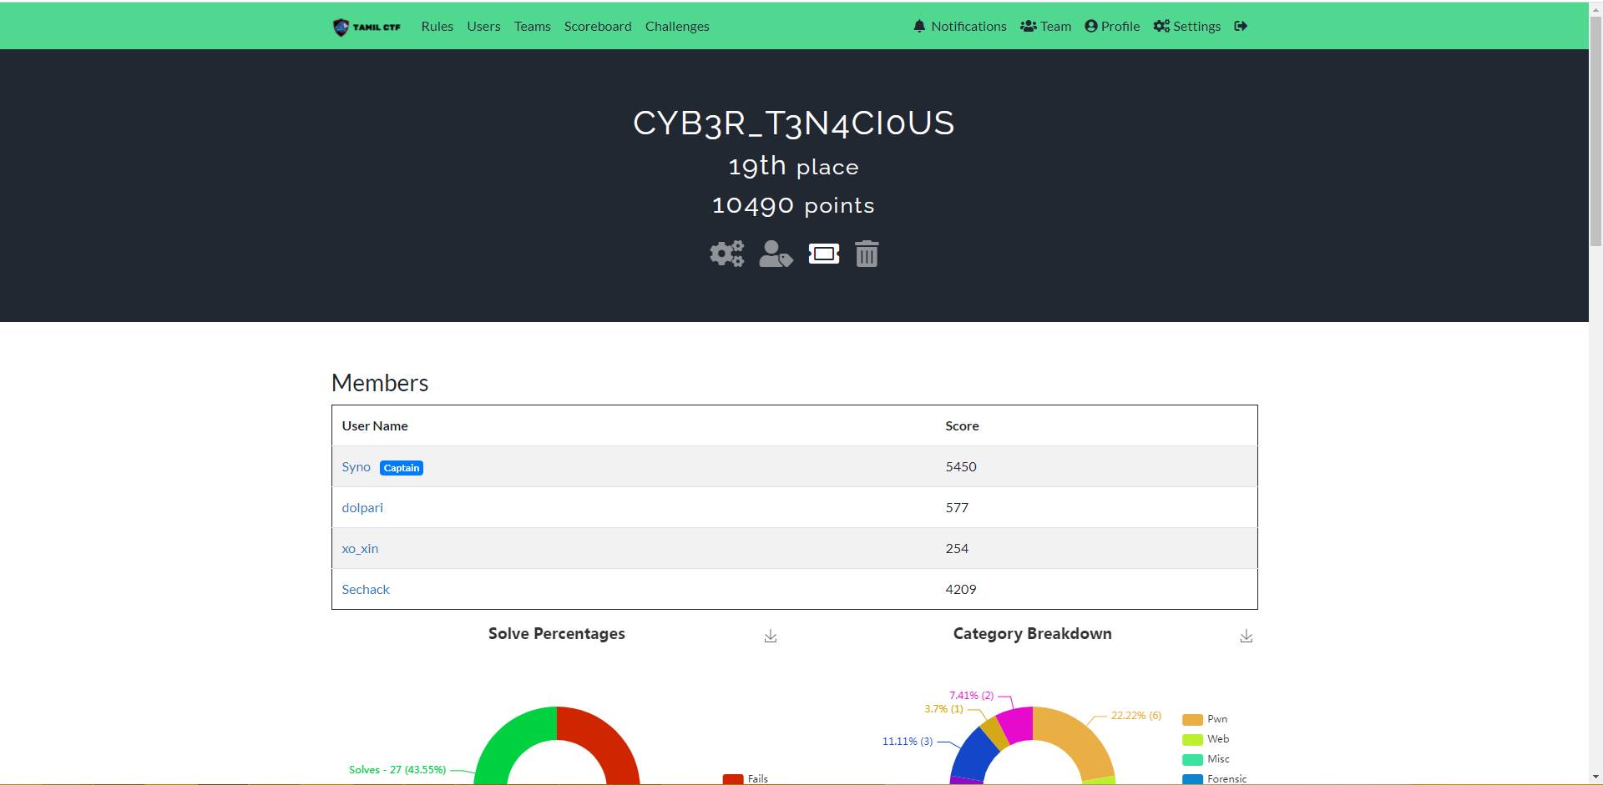Open team edit gears icon
Screen dimensions: 1603x785
tap(727, 254)
